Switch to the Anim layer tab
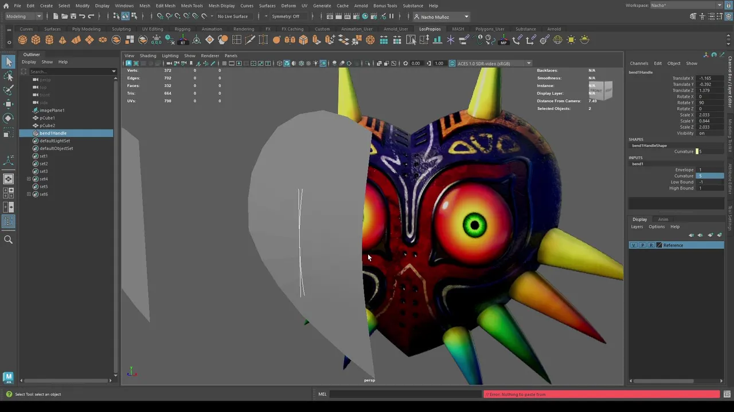Screen dimensions: 734x412 pyautogui.click(x=663, y=220)
